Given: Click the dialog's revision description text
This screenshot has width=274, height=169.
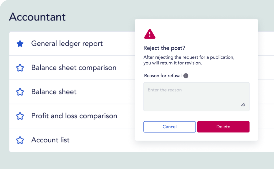Looking at the screenshot, I should tap(189, 60).
